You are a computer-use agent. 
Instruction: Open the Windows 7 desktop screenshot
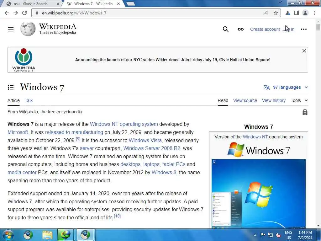pyautogui.click(x=259, y=194)
